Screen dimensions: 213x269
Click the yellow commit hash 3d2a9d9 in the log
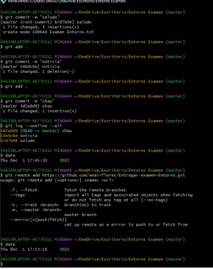pyautogui.click(x=9, y=131)
